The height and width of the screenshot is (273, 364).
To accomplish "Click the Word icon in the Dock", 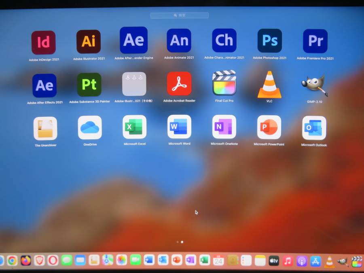I will click(149, 260).
